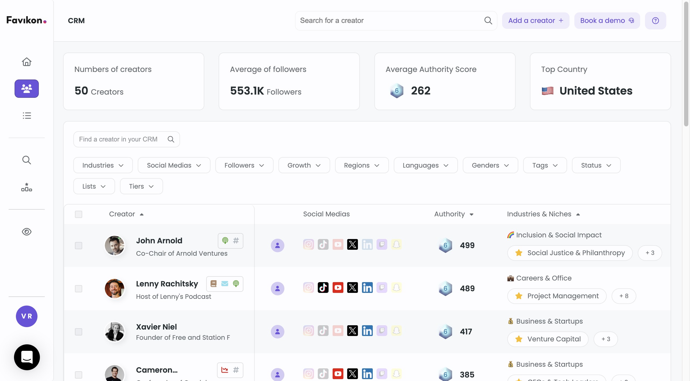Open the chat messenger bubble icon

[x=27, y=357]
